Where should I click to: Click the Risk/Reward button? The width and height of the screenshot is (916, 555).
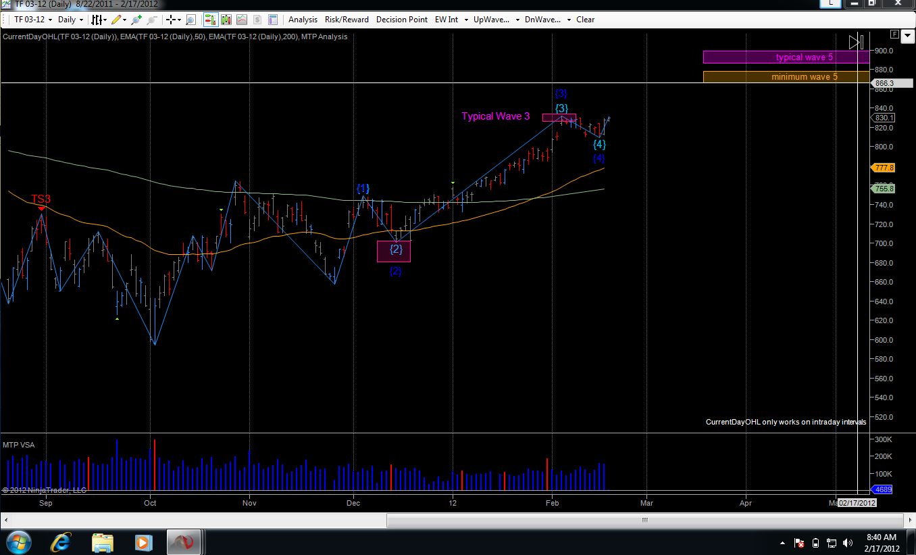(347, 20)
